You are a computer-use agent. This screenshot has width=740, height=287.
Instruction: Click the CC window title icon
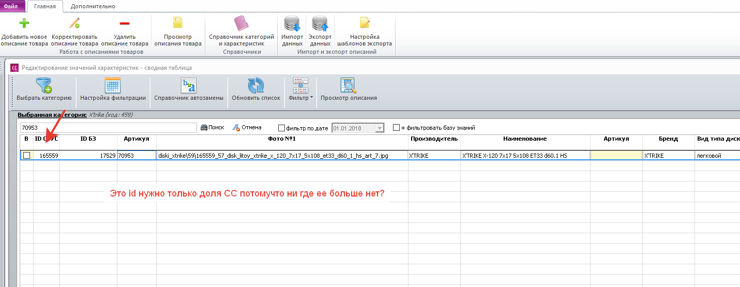(x=14, y=68)
